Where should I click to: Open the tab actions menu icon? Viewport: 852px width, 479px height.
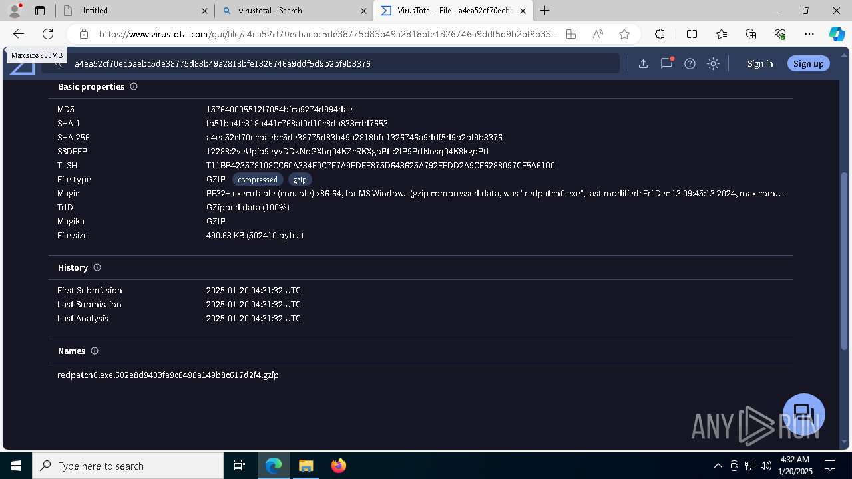(40, 11)
